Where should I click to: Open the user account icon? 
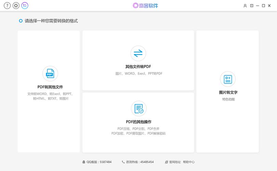pyautogui.click(x=245, y=6)
